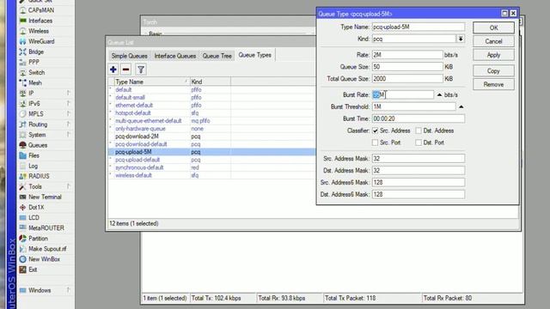
Task: Click the Type Name input field
Action: [x=419, y=27]
